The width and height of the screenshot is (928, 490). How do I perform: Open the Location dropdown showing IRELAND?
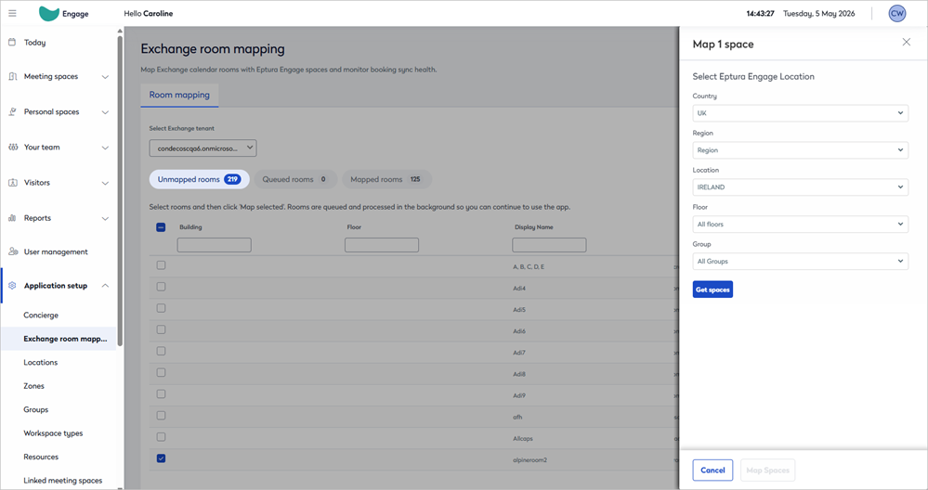pyautogui.click(x=800, y=187)
